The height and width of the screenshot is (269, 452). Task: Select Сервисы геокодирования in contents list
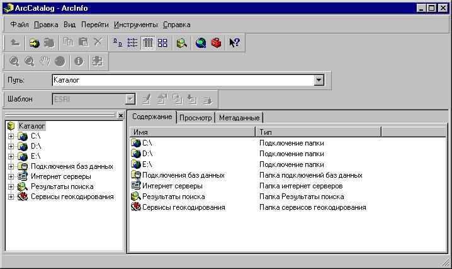pyautogui.click(x=184, y=207)
